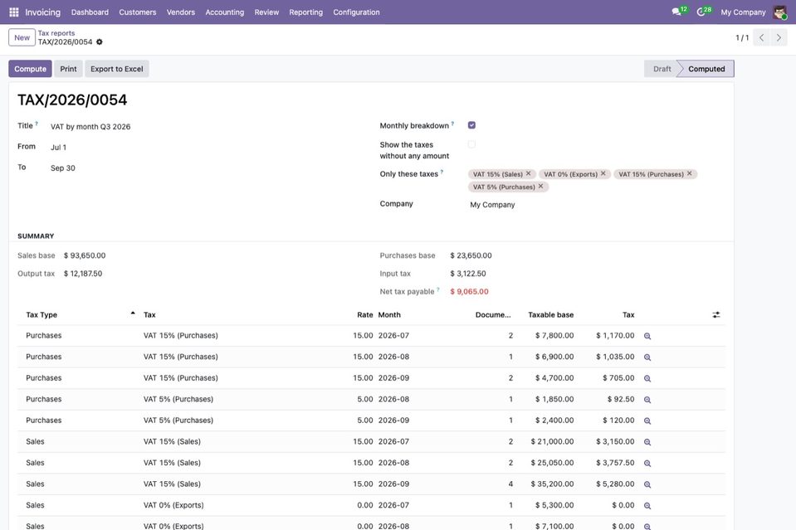
Task: Inspect details for Purchases 15% 2026-08 row
Action: 647,357
